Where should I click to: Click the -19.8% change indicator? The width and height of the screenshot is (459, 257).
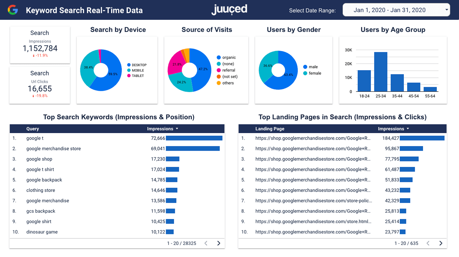[x=40, y=96]
